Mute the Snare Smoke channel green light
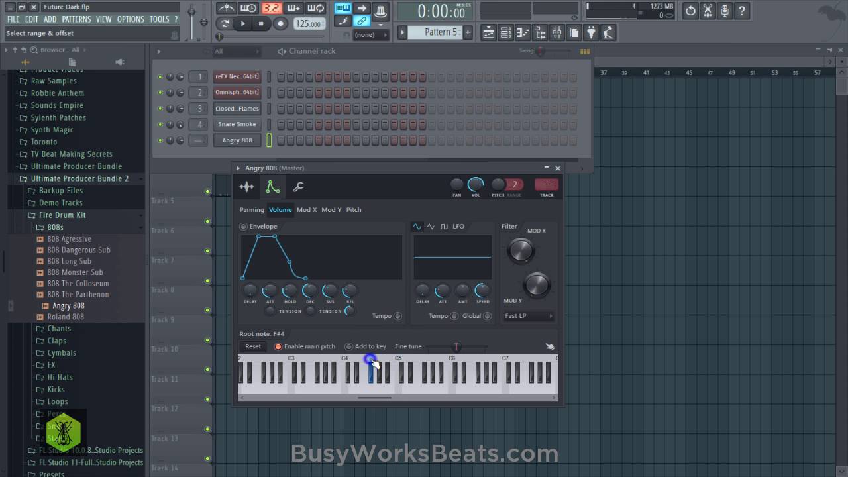Image resolution: width=848 pixels, height=477 pixels. point(160,125)
